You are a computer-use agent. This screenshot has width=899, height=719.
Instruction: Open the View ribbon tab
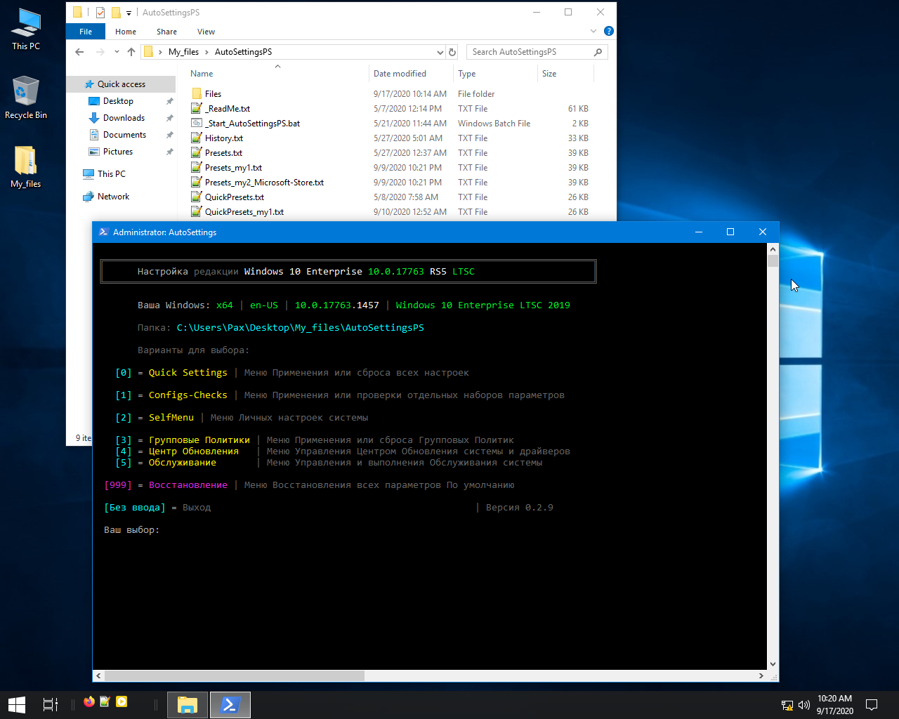pyautogui.click(x=206, y=32)
